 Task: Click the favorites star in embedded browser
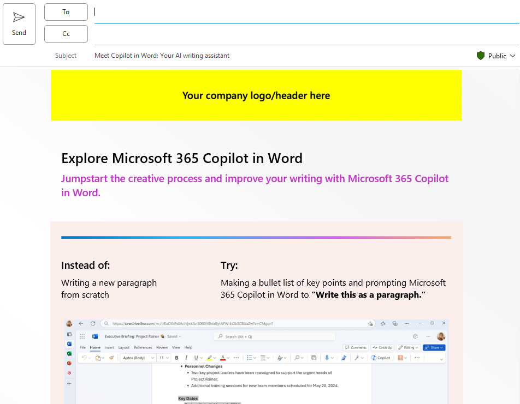click(x=383, y=323)
